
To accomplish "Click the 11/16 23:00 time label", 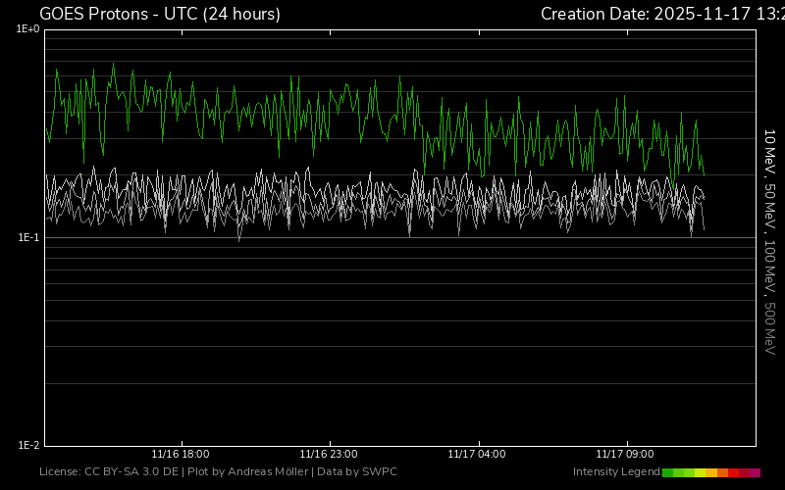I will pos(328,455).
